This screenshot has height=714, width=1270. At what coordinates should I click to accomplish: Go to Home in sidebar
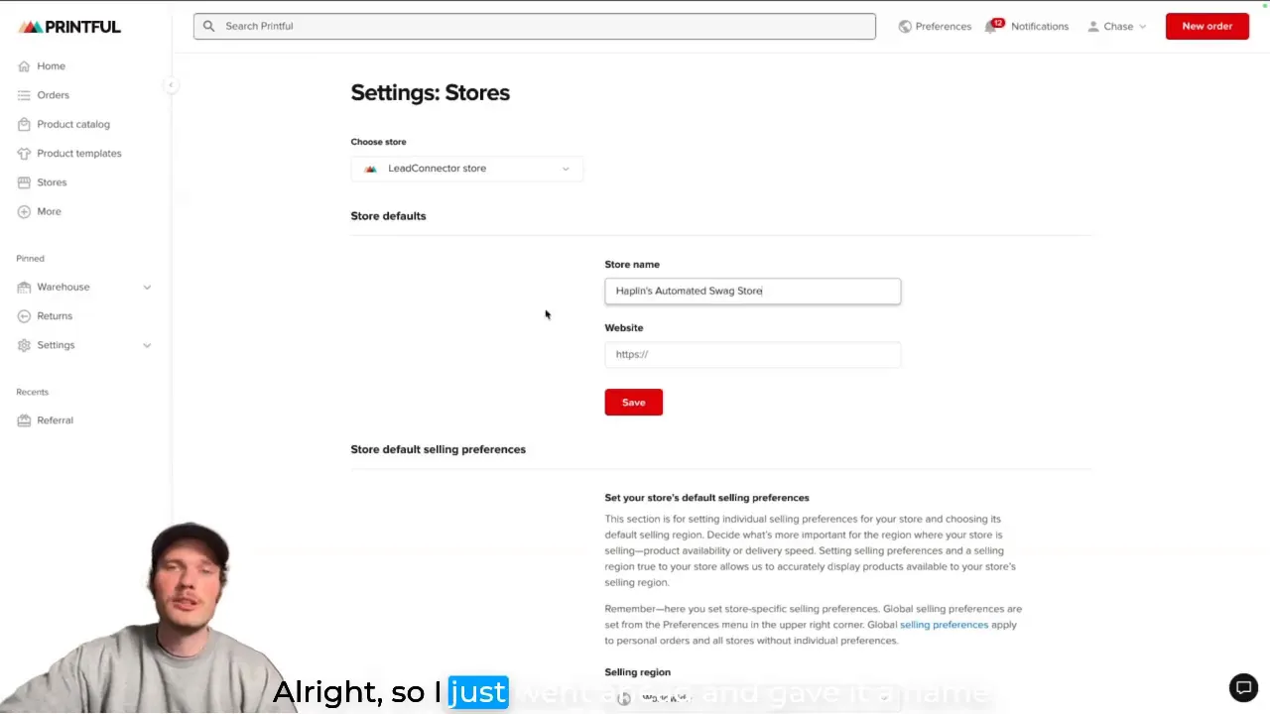click(x=51, y=66)
